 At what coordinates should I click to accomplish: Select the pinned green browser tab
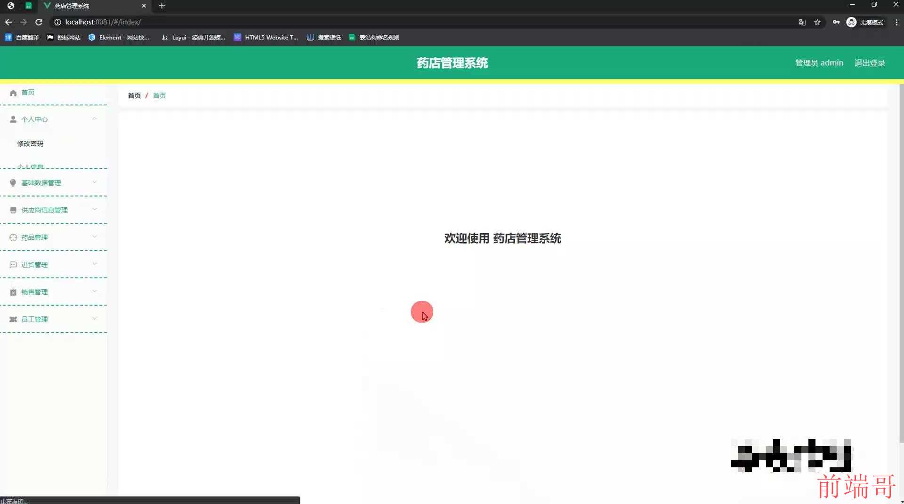29,6
